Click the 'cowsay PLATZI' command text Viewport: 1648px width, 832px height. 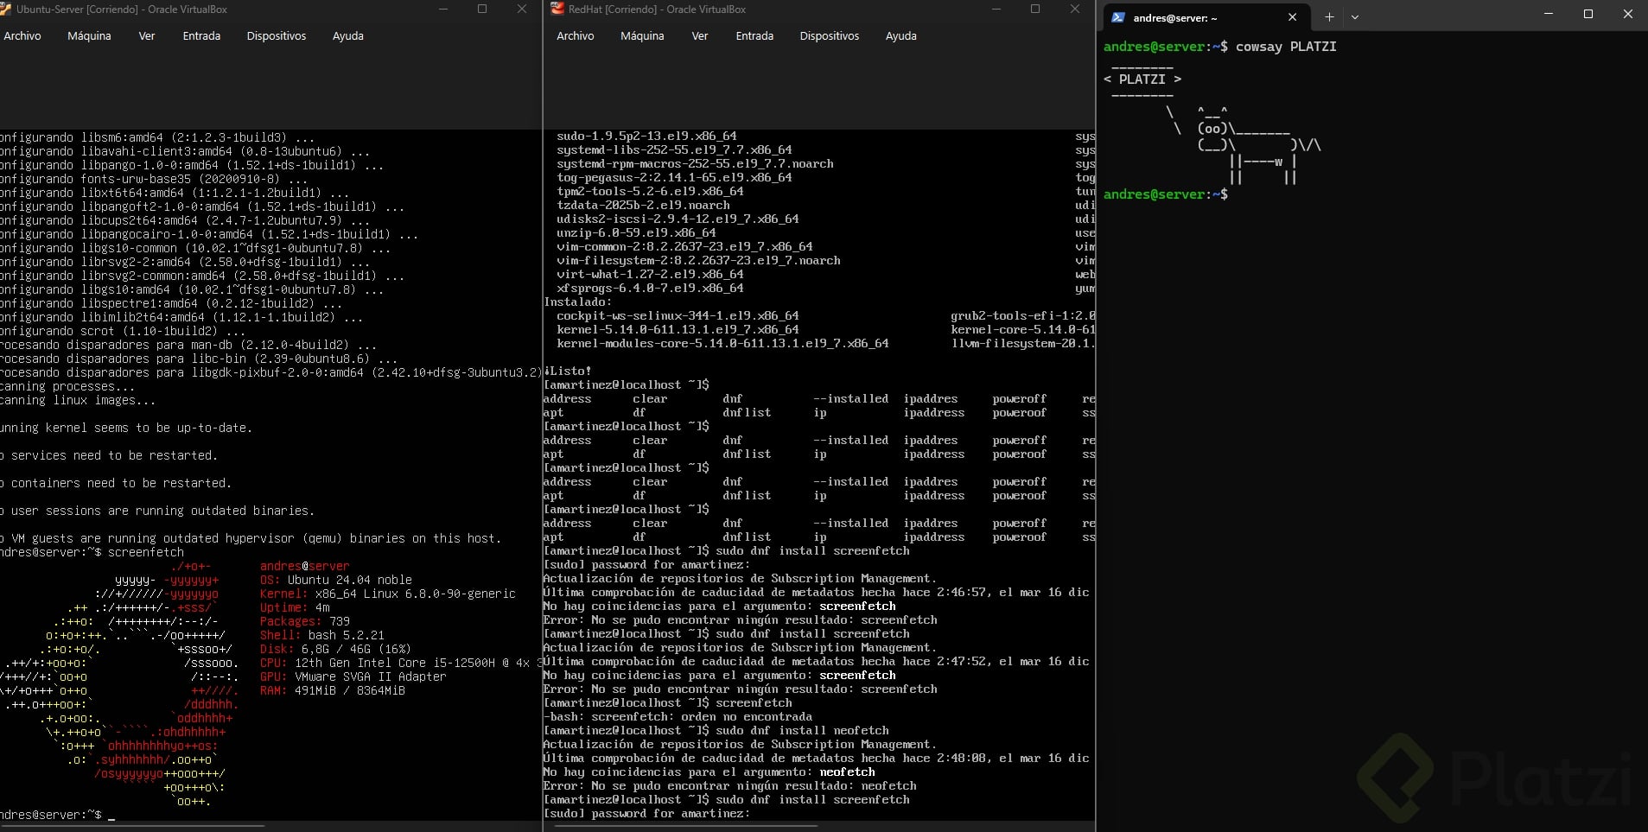tap(1286, 47)
